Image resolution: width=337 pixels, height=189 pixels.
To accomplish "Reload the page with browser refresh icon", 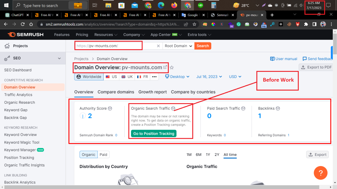I will pos(23,24).
